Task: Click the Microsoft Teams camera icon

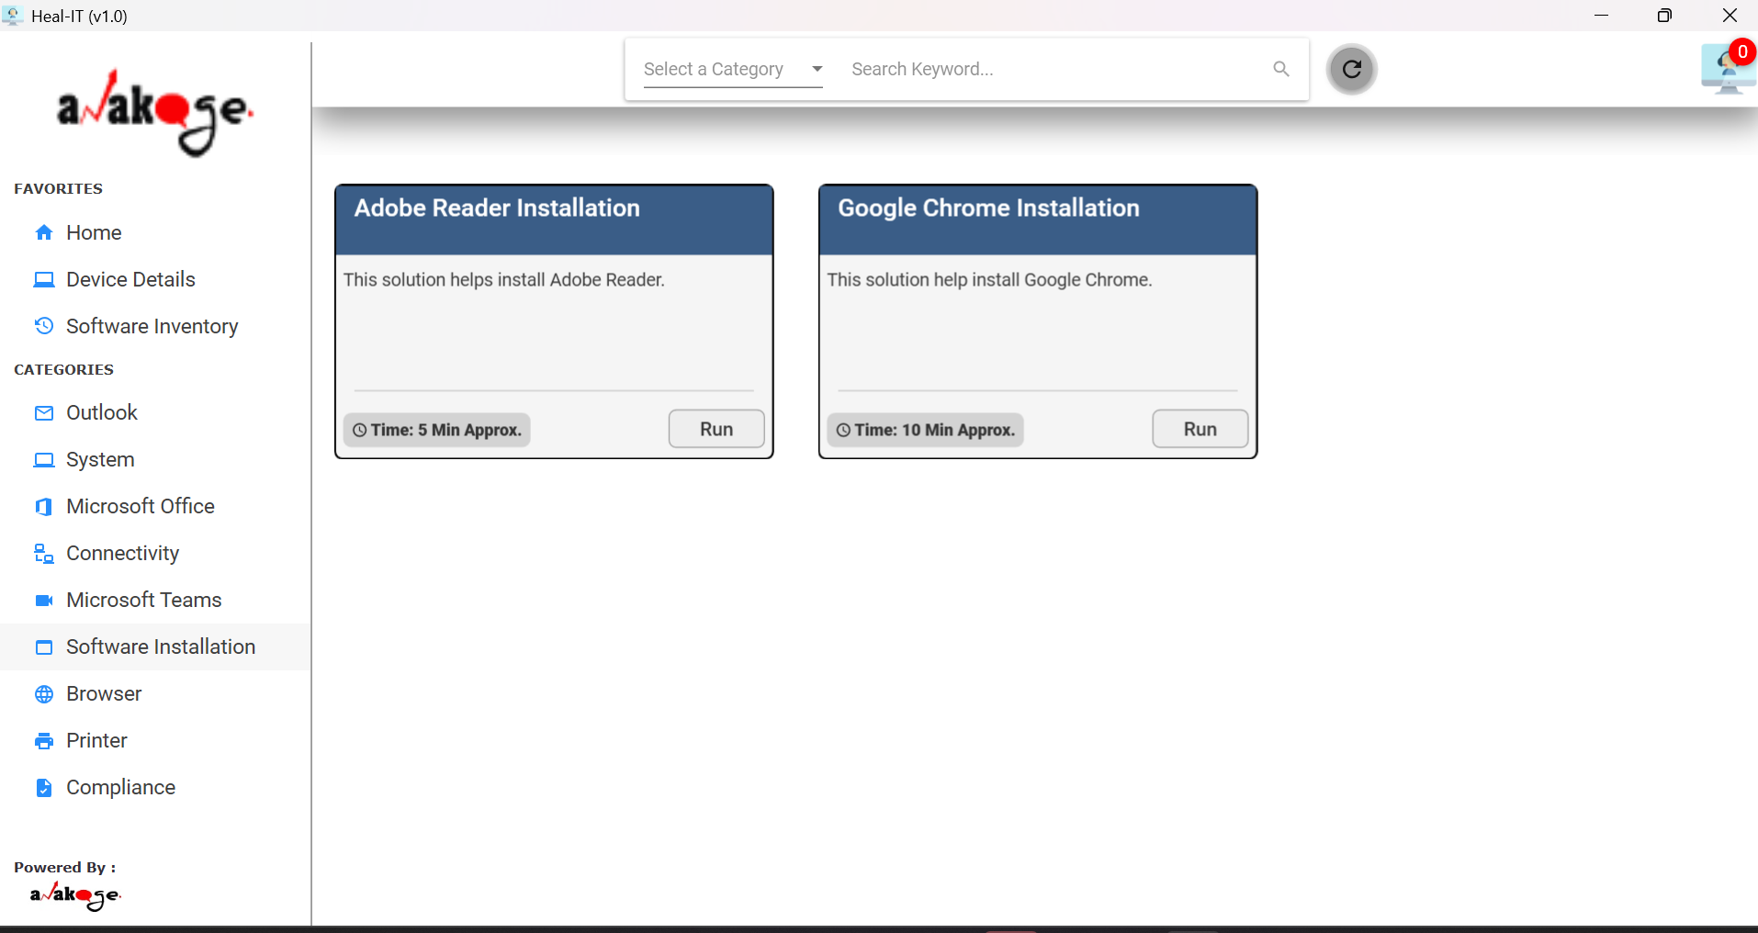Action: click(x=44, y=601)
